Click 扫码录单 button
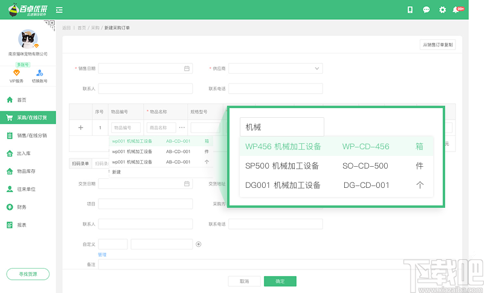The width and height of the screenshot is (485, 293). (x=80, y=163)
